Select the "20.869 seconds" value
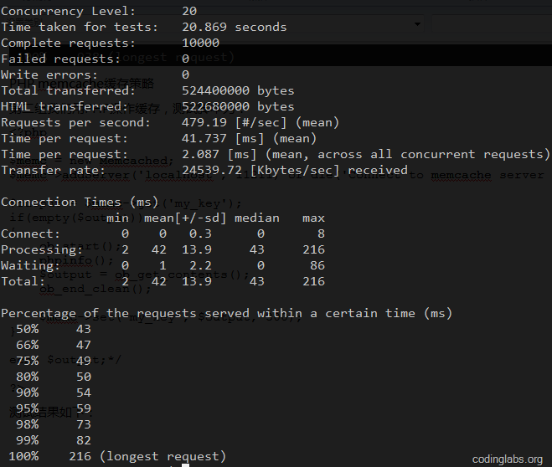 [234, 27]
